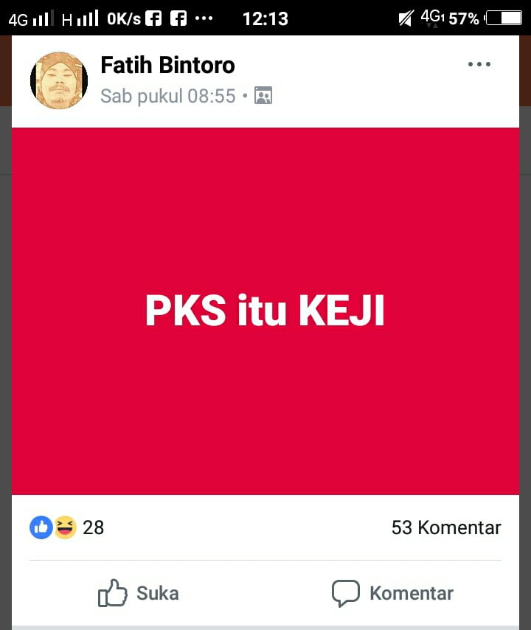This screenshot has height=630, width=531.
Task: Tap the Komentar button label
Action: pyautogui.click(x=412, y=593)
